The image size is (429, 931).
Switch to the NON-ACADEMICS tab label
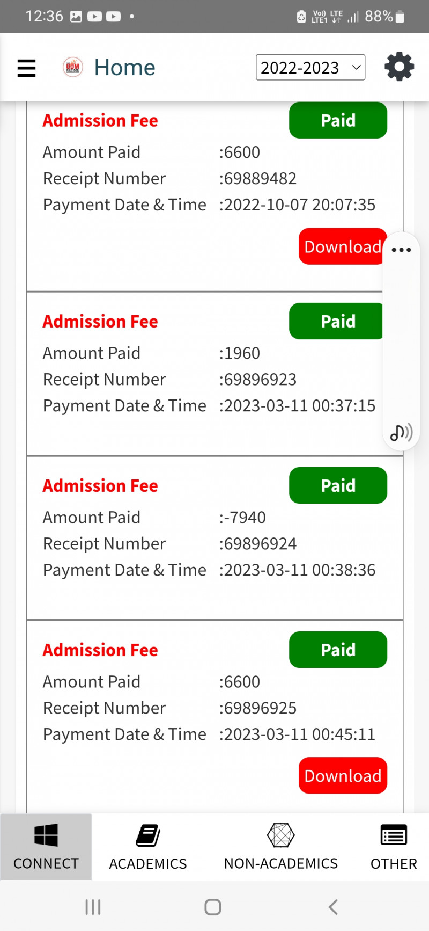280,863
